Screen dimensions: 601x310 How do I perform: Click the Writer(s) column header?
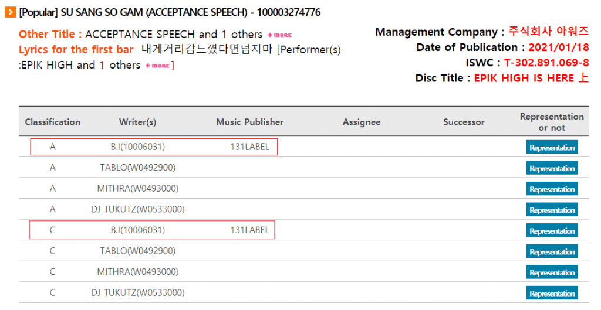click(x=137, y=122)
